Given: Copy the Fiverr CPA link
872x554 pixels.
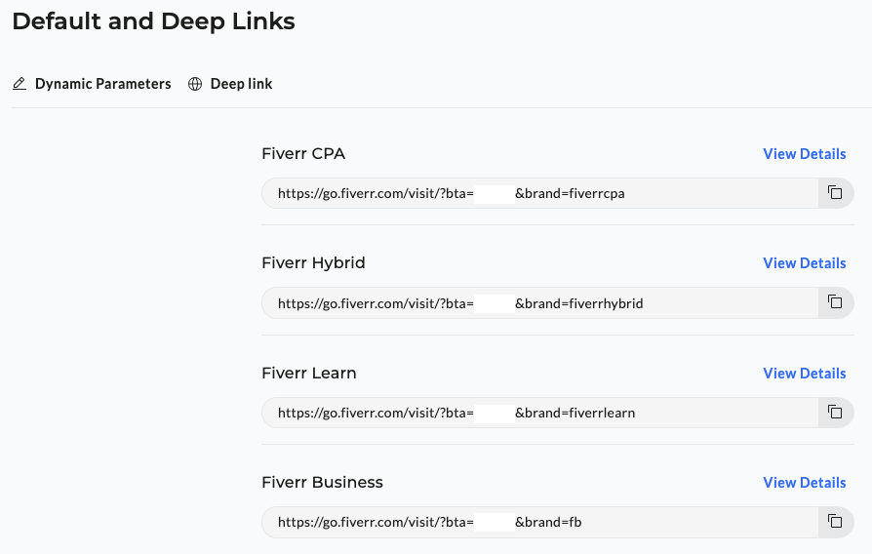Looking at the screenshot, I should click(x=835, y=193).
